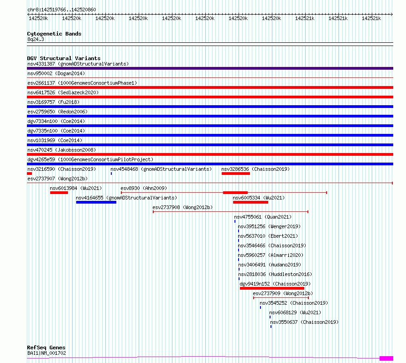Click the red nsv3286536 bar

(x=236, y=174)
